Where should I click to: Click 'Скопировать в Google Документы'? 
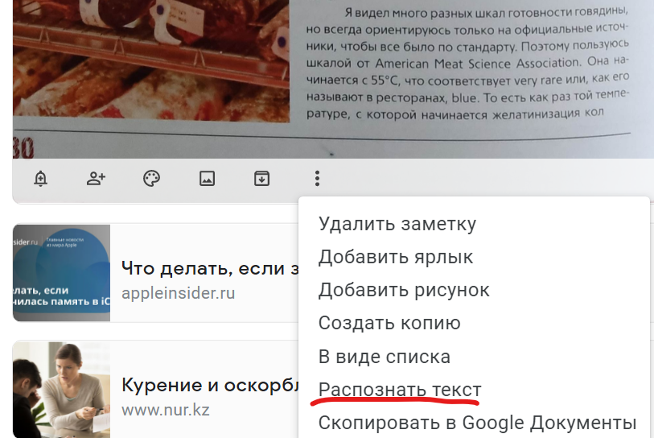[x=477, y=423]
